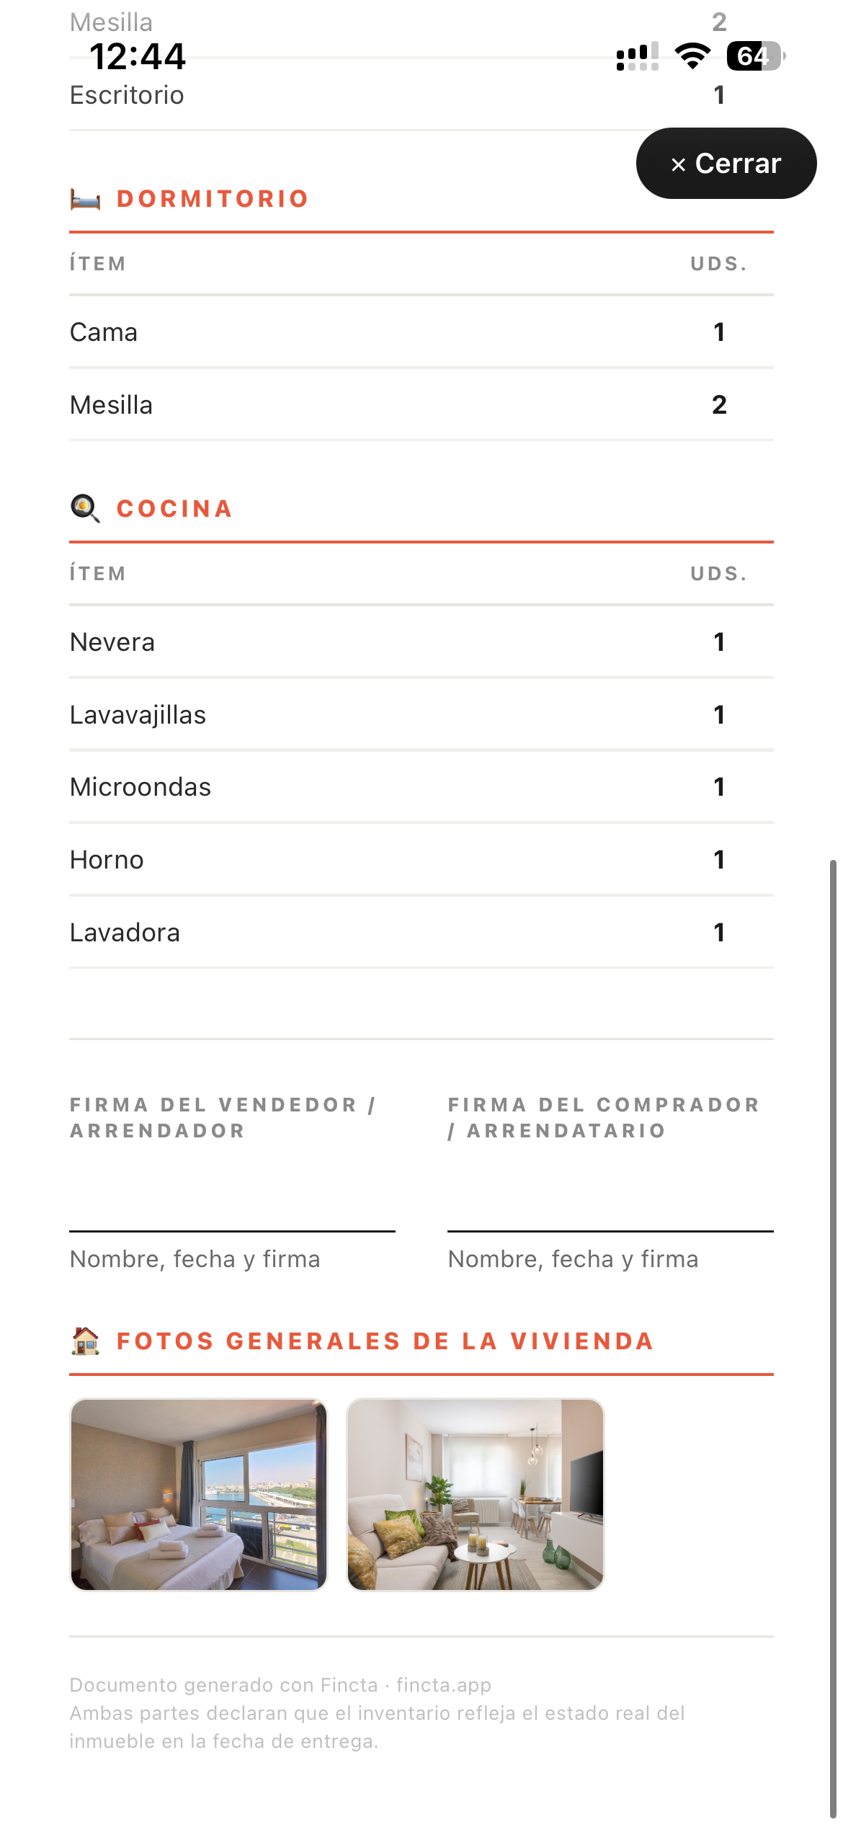843x1825 pixels.
Task: Select the Horno item row
Action: 421,860
